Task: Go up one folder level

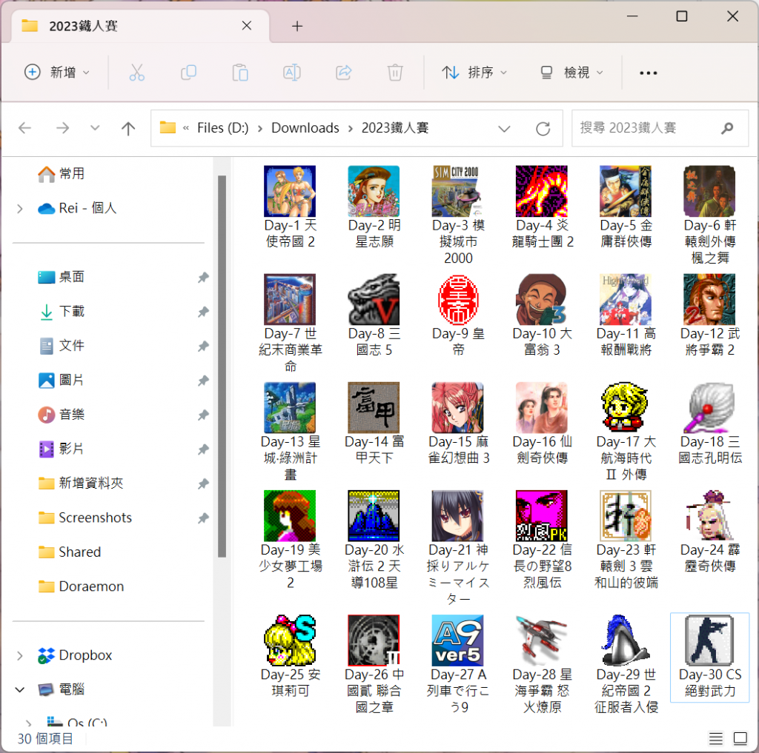Action: pos(128,128)
